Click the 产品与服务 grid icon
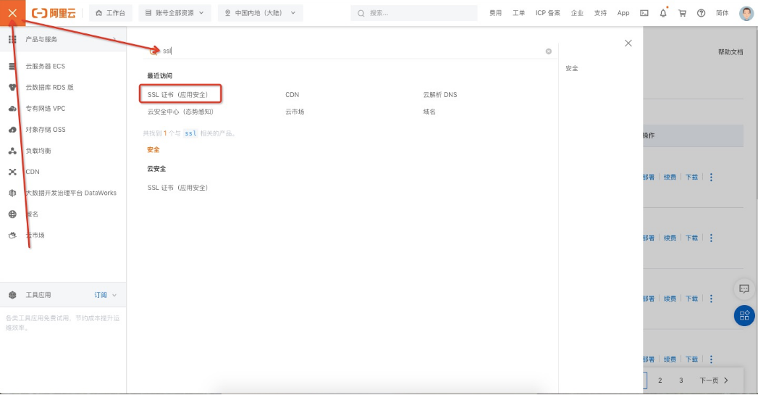Image resolution: width=758 pixels, height=395 pixels. (x=12, y=39)
